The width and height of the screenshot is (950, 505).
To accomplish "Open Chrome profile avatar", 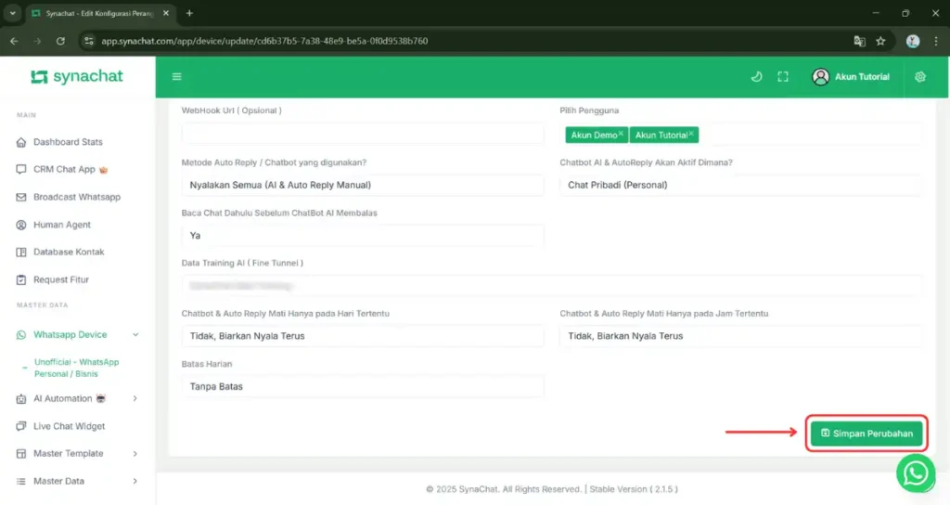I will pyautogui.click(x=913, y=41).
